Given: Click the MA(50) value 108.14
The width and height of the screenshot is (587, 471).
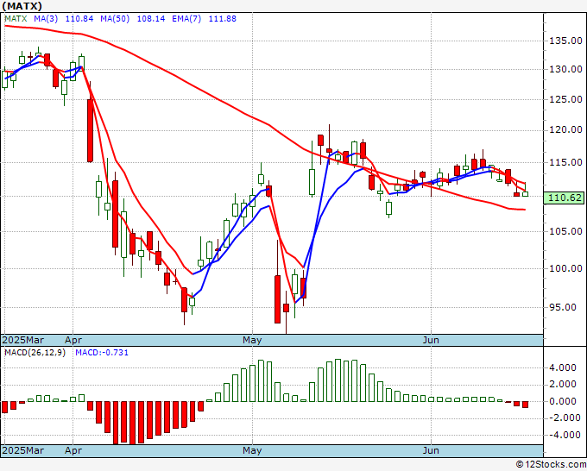Looking at the screenshot, I should tap(150, 19).
